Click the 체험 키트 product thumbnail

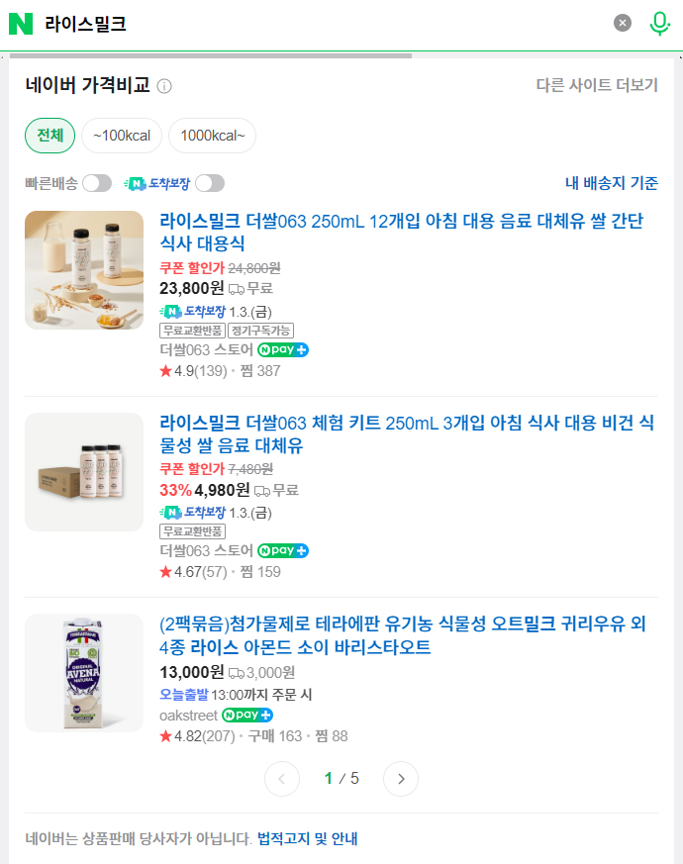tap(83, 472)
